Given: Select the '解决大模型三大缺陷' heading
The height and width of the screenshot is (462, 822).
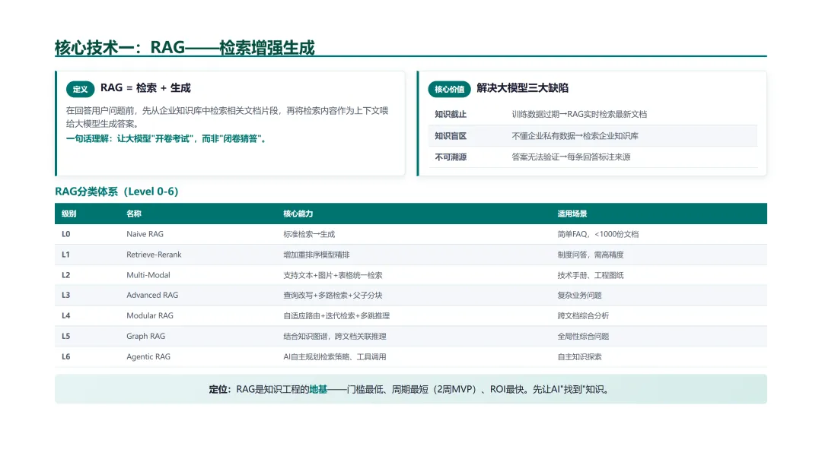Looking at the screenshot, I should coord(522,88).
